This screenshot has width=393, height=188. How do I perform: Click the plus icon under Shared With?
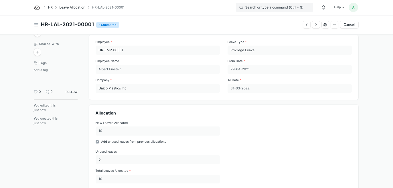pos(37,52)
